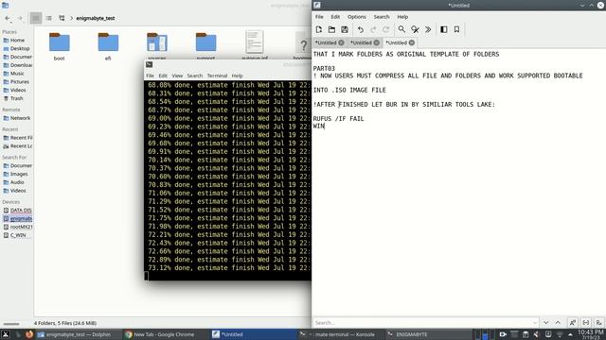Click the application launcher on taskbar
Image resolution: width=606 pixels, height=340 pixels.
point(6,334)
